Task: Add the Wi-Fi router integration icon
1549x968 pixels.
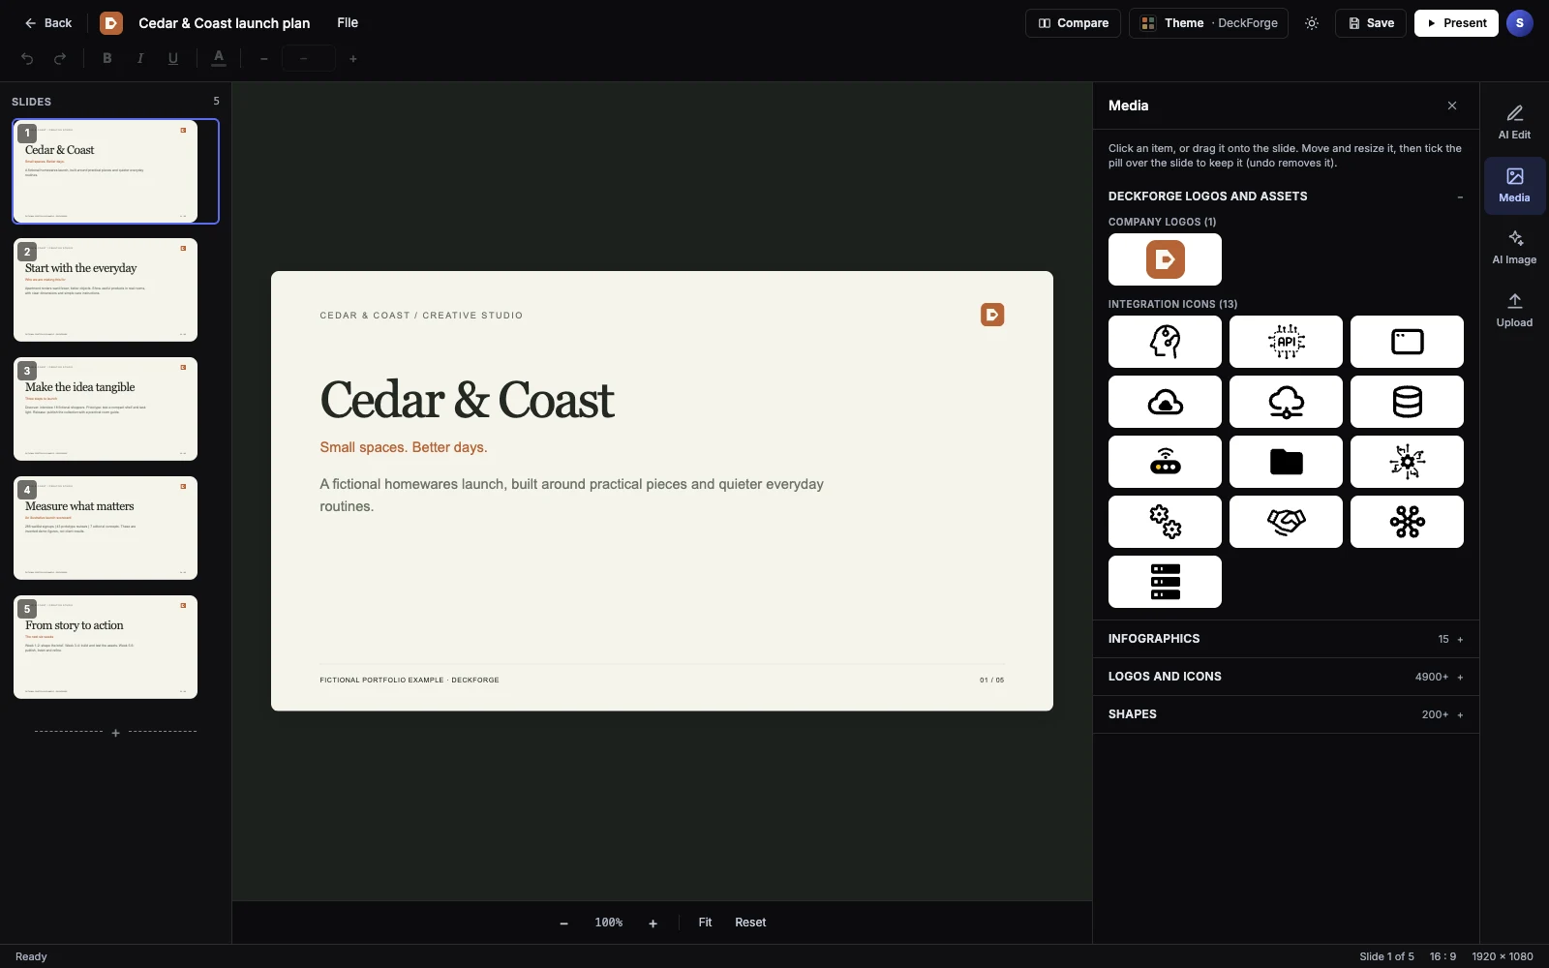Action: point(1165,462)
